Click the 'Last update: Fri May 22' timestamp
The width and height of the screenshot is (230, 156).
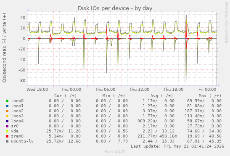click(x=177, y=146)
